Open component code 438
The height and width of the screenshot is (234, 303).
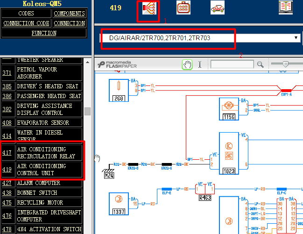click(7, 193)
